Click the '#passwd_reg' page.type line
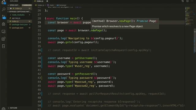 click(x=80, y=82)
